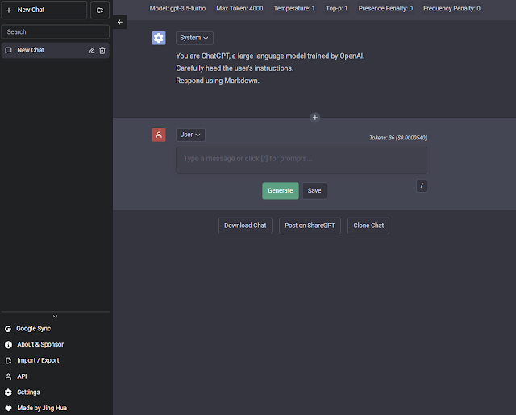Click the New Chat plus button
This screenshot has width=516, height=415.
[x=44, y=10]
